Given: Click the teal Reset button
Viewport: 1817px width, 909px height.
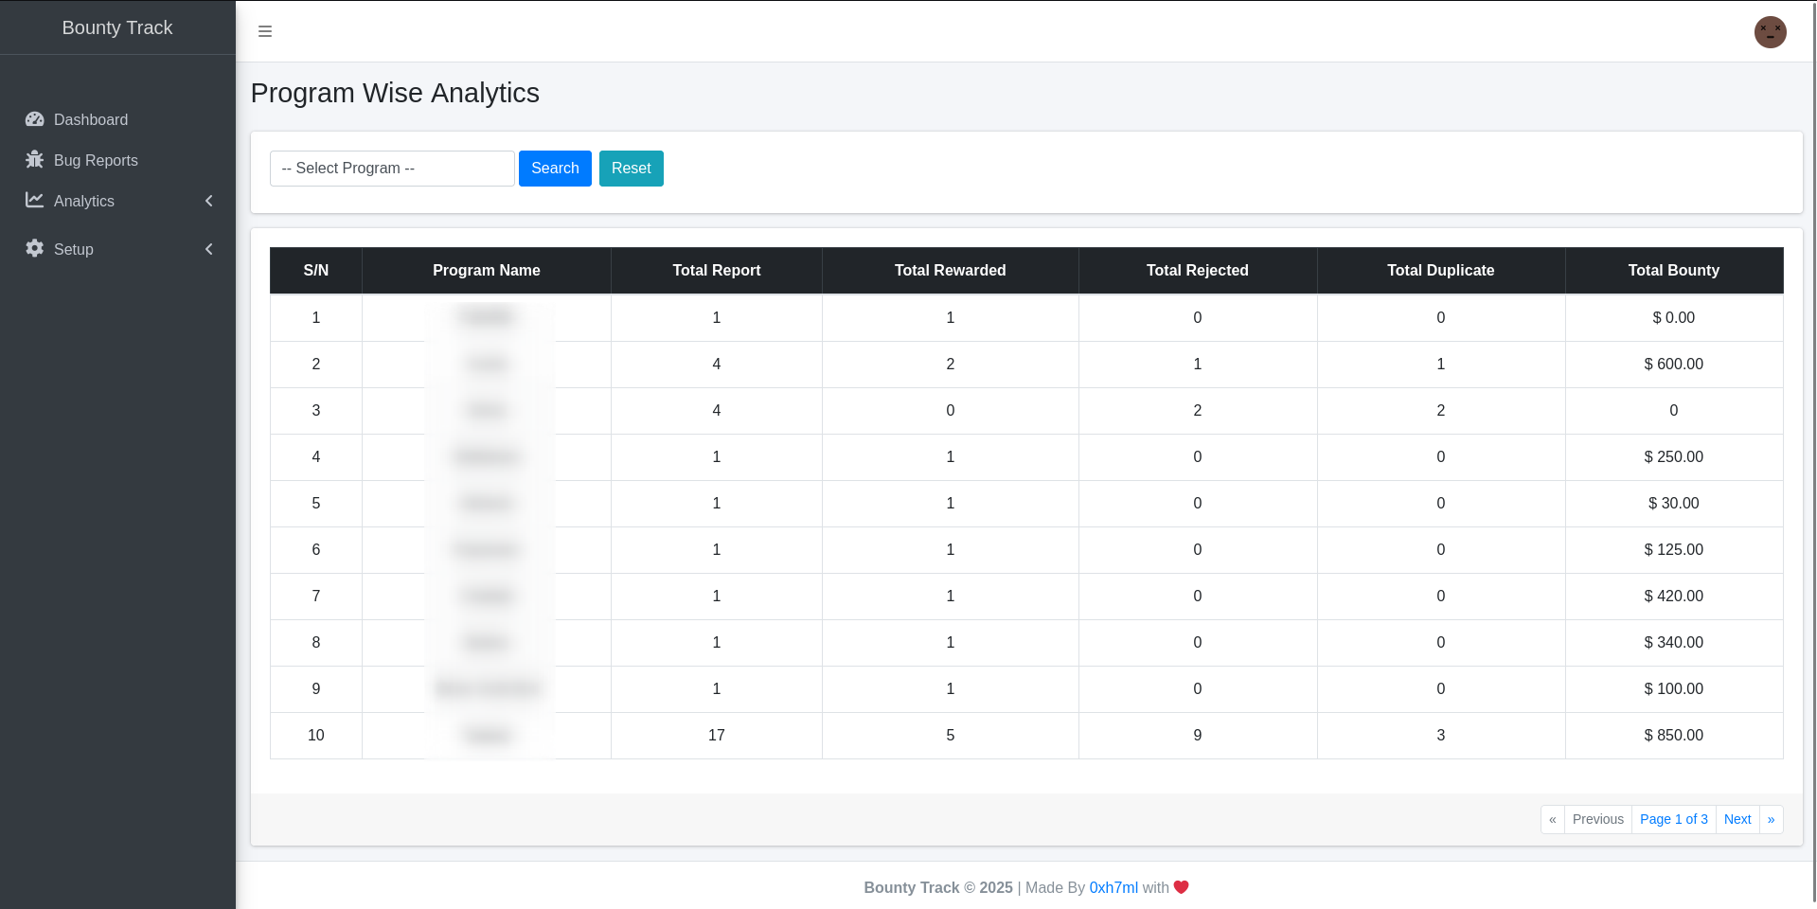Looking at the screenshot, I should (632, 169).
